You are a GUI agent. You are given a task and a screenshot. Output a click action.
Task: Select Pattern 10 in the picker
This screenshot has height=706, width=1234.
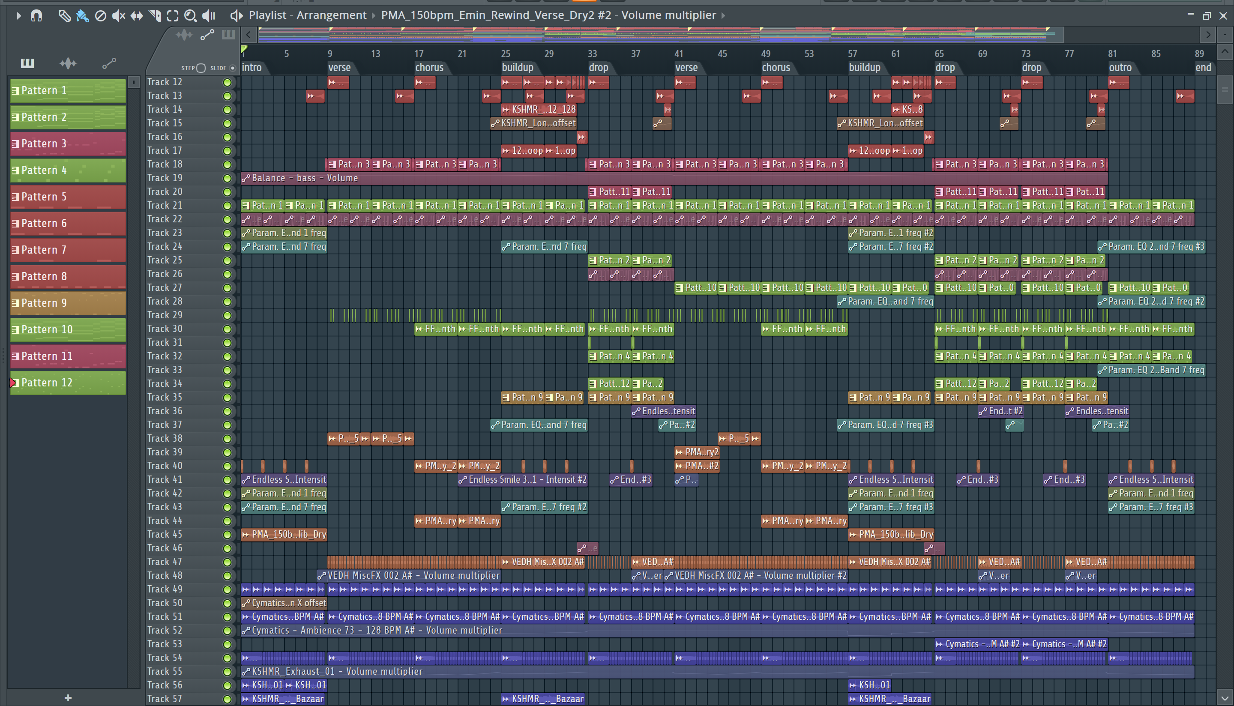pyautogui.click(x=69, y=330)
